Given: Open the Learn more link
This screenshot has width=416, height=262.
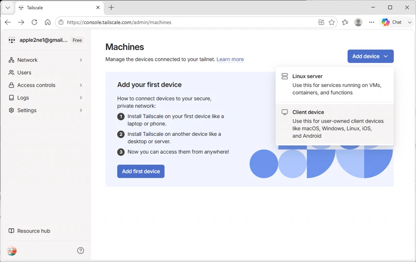Looking at the screenshot, I should [230, 59].
